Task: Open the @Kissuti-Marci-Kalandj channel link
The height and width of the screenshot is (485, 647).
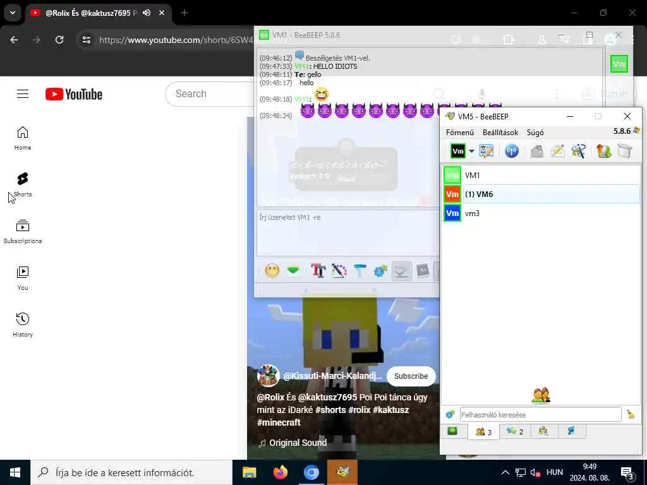Action: coord(332,376)
